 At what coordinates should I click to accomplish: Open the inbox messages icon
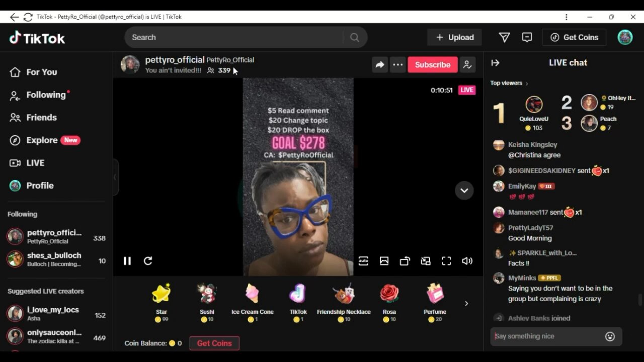527,37
